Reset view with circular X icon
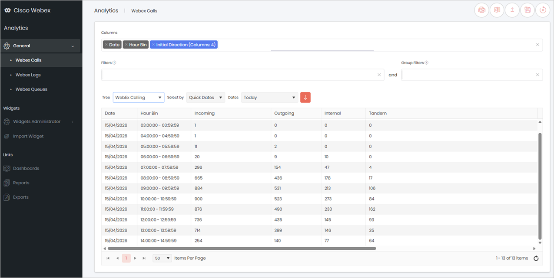554x278 pixels. pos(543,10)
